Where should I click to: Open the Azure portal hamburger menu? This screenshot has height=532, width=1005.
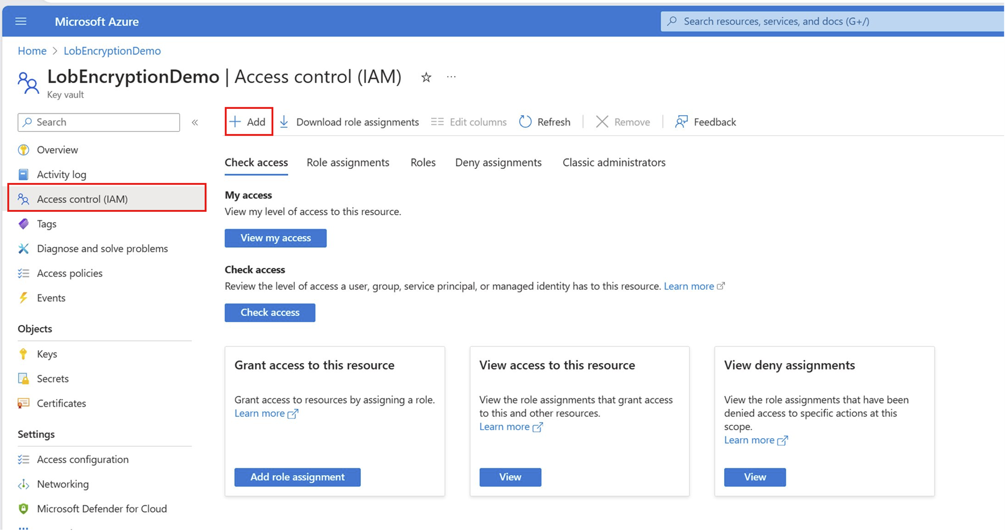coord(21,21)
